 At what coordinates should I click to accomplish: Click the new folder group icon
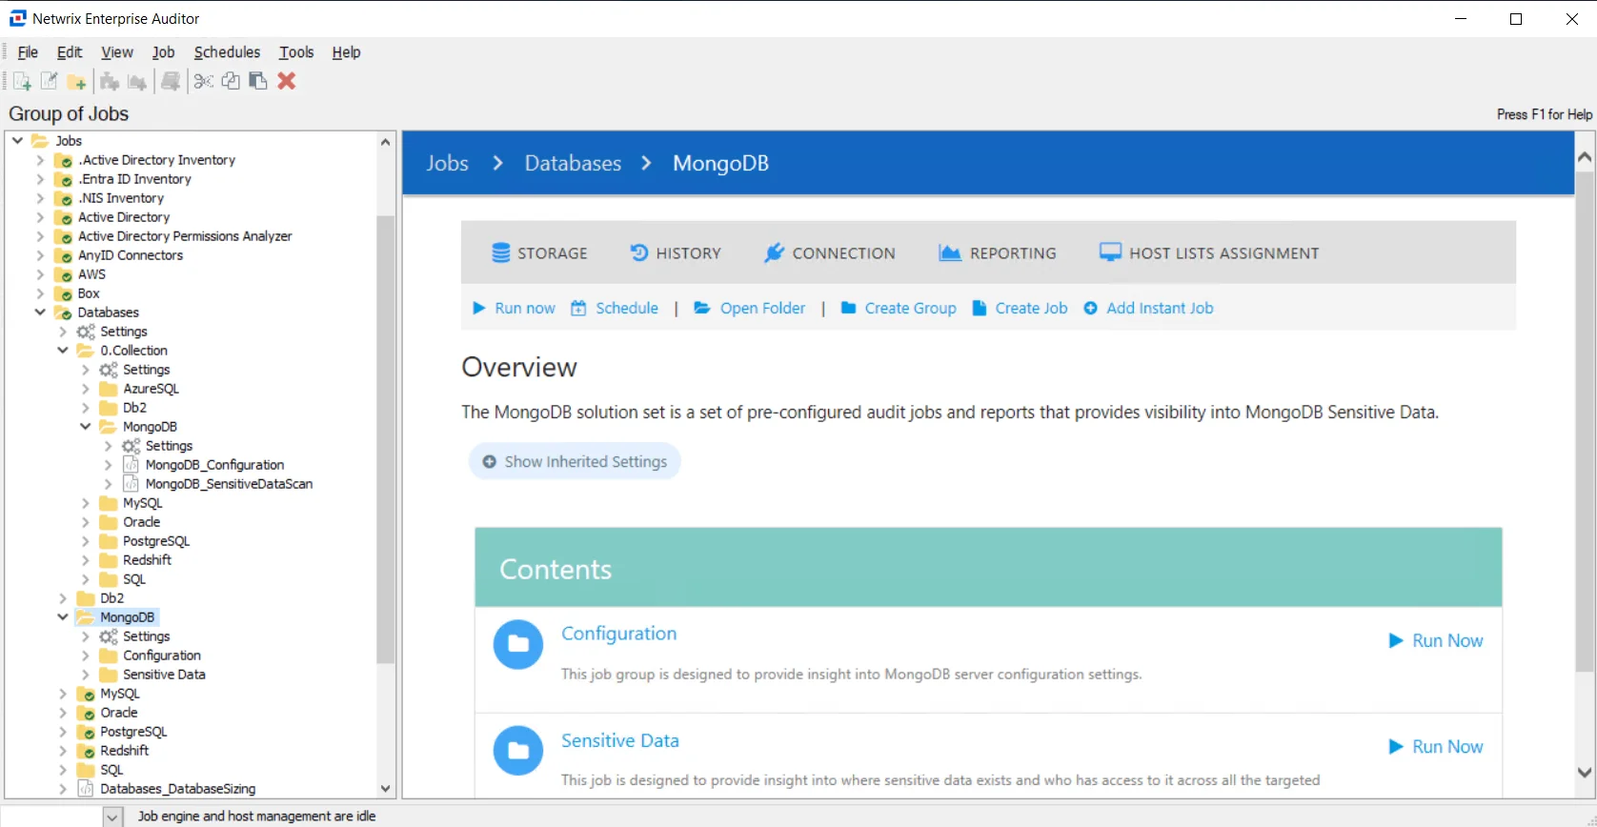tap(77, 82)
